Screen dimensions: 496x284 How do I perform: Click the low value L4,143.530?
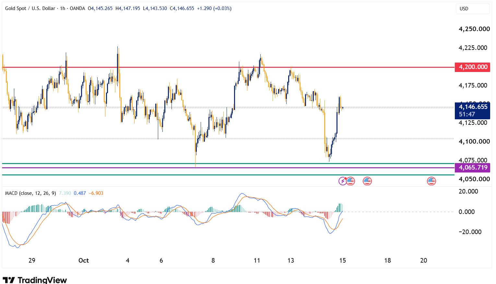155,8
